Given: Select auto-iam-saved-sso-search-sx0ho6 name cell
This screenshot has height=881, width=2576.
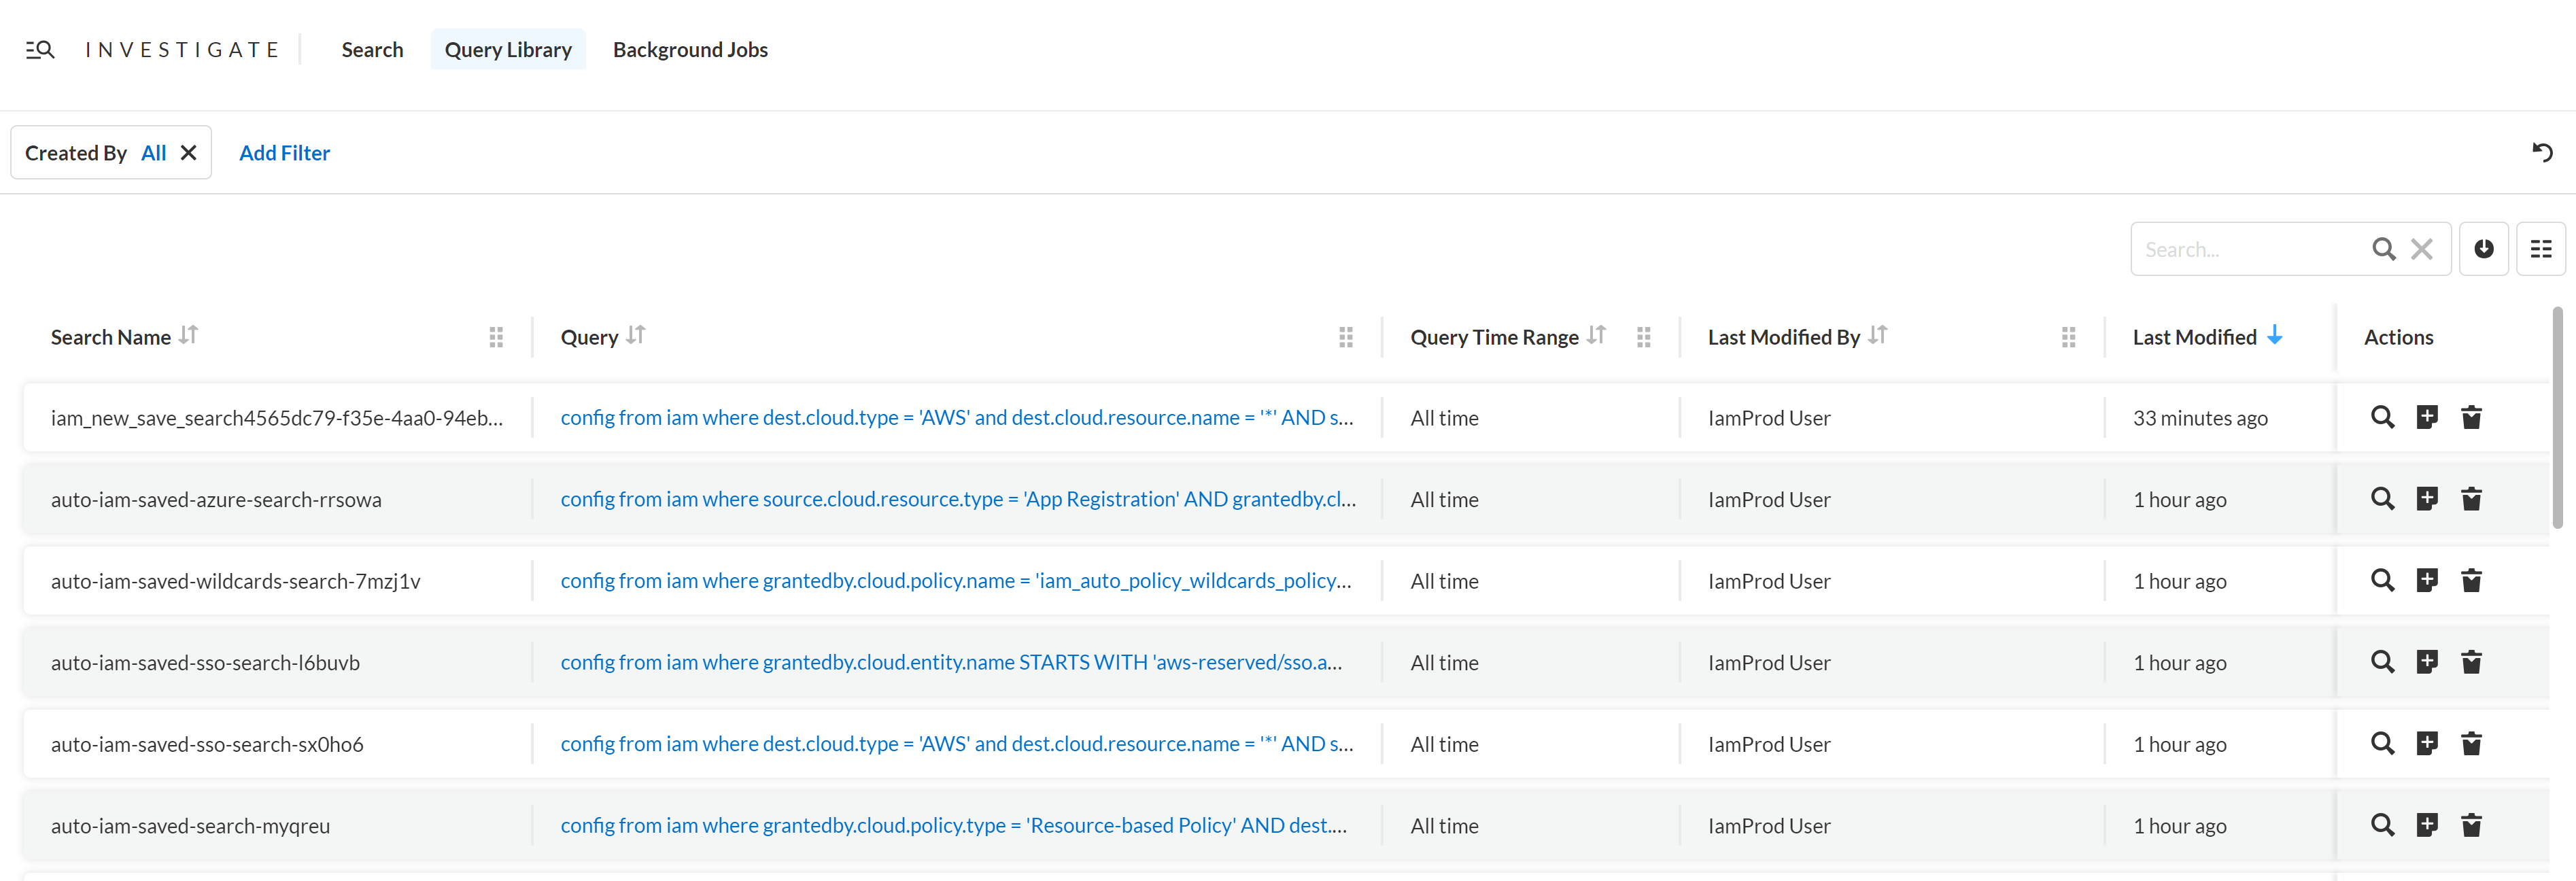Looking at the screenshot, I should (x=207, y=744).
